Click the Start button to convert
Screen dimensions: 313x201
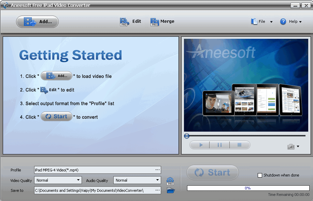[x=212, y=172]
